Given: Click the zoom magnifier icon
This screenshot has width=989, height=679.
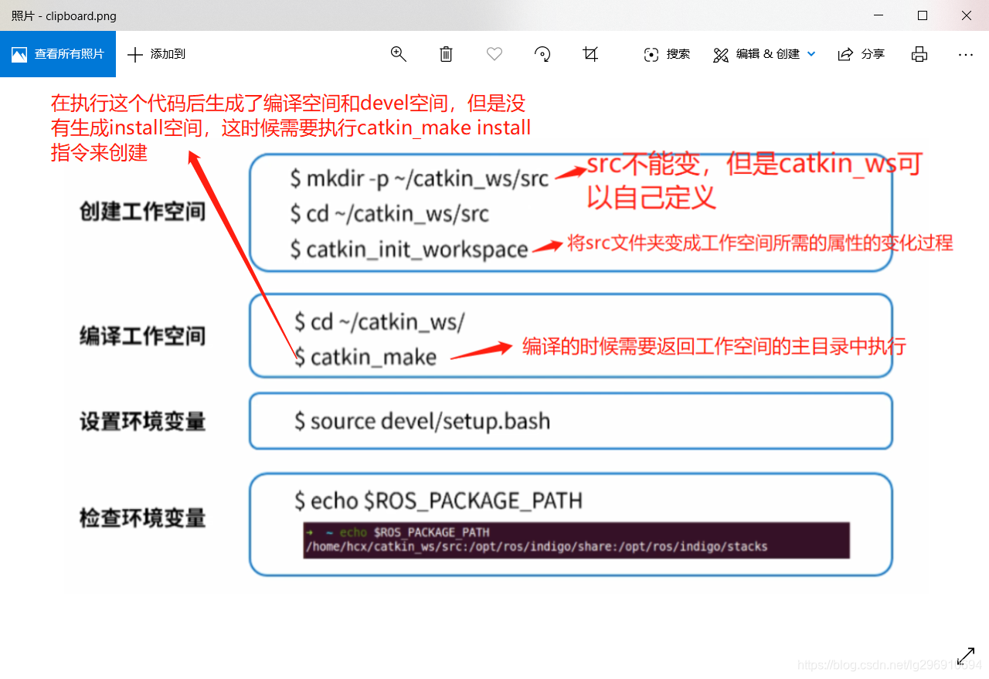Looking at the screenshot, I should [x=399, y=54].
